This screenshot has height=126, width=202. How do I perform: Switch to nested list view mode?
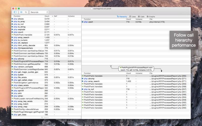click(26, 12)
